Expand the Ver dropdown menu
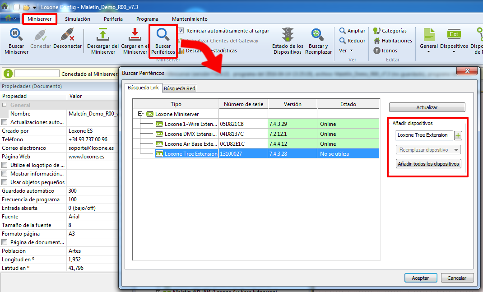483x292 pixels. coord(346,51)
